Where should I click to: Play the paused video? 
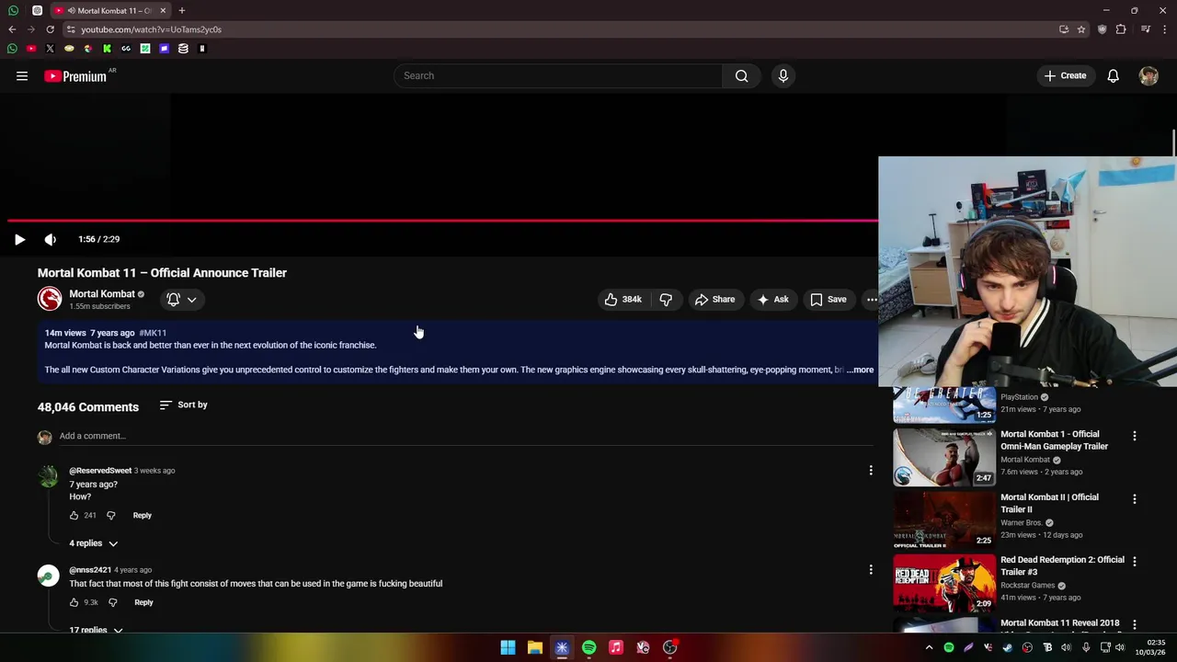coord(19,239)
